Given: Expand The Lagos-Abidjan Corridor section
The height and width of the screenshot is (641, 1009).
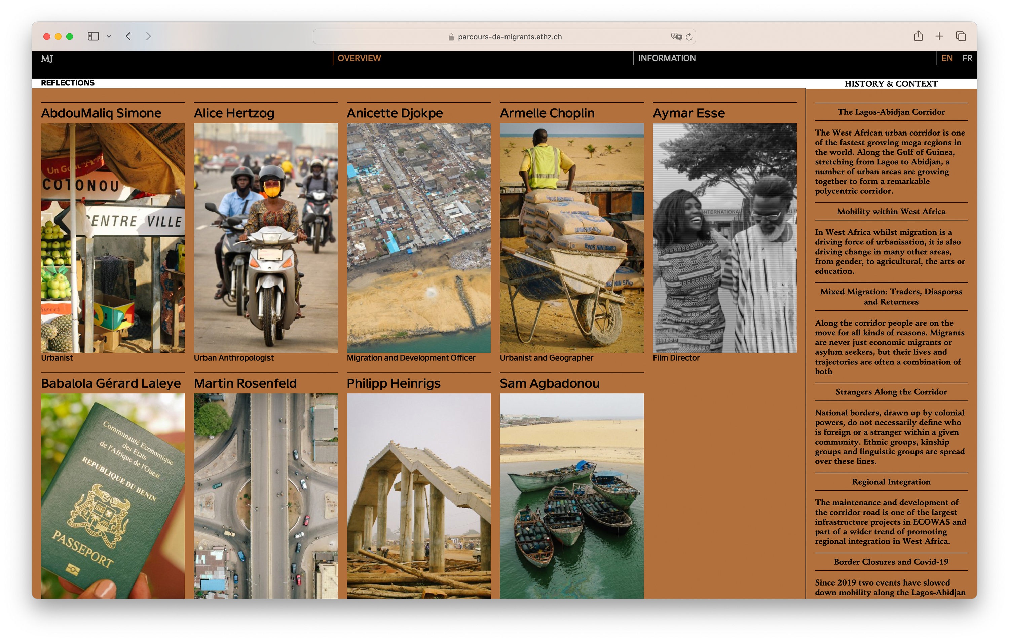Looking at the screenshot, I should [891, 112].
